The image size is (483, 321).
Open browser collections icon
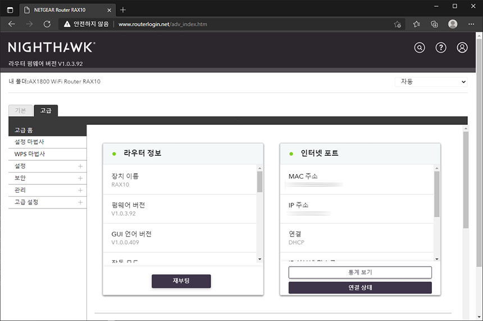(434, 24)
